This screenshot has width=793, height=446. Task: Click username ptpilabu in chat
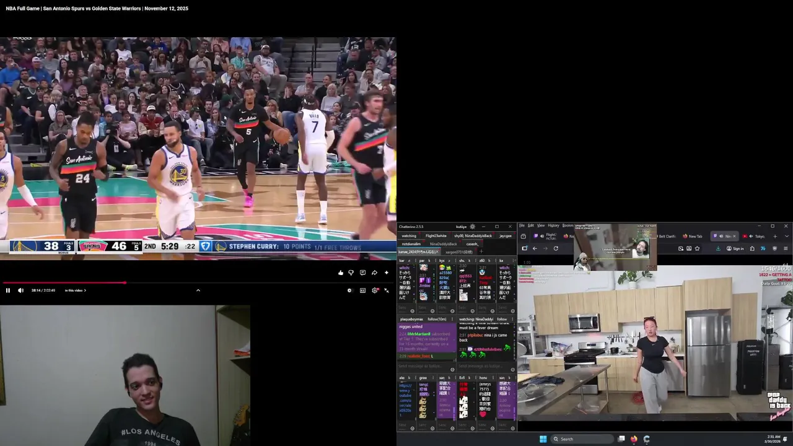(475, 335)
